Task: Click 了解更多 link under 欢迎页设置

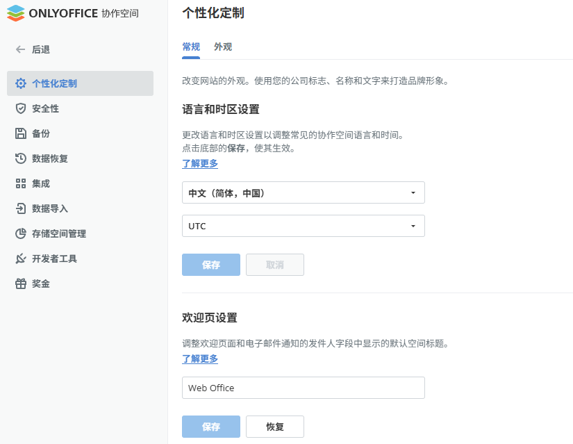Action: tap(200, 359)
